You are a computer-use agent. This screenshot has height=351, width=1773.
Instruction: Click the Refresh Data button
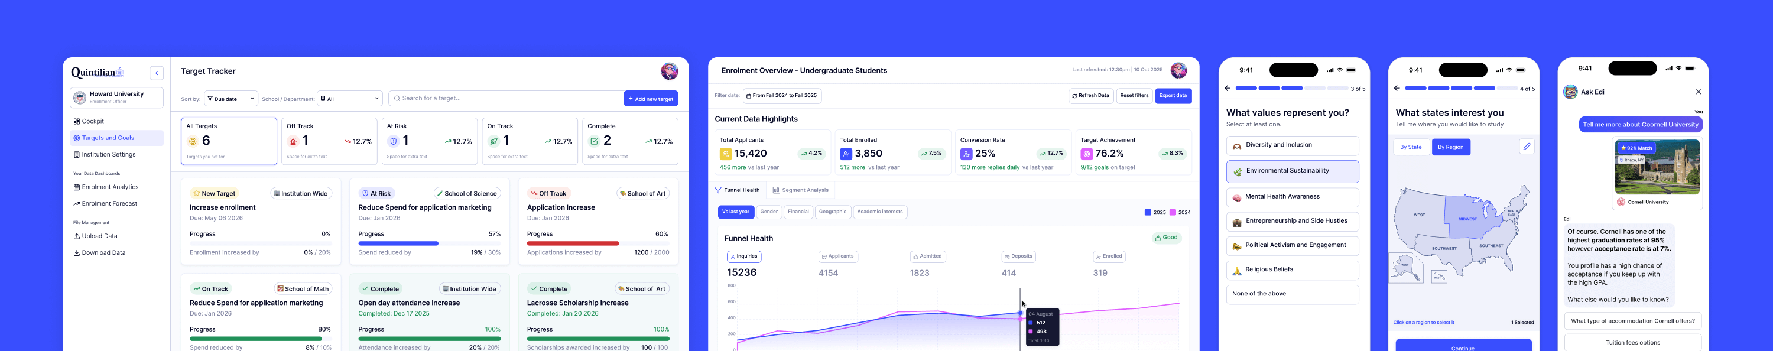[x=1090, y=96]
